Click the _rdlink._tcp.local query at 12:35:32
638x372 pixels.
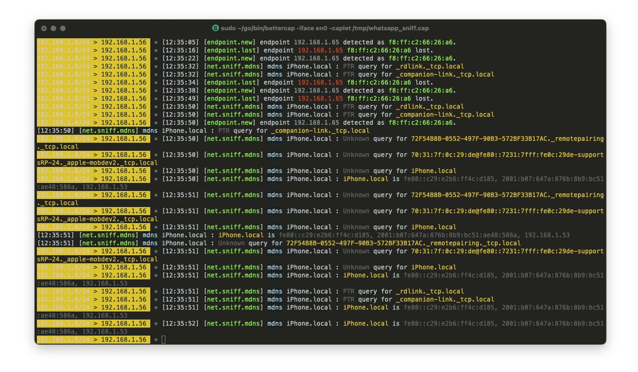(x=430, y=66)
